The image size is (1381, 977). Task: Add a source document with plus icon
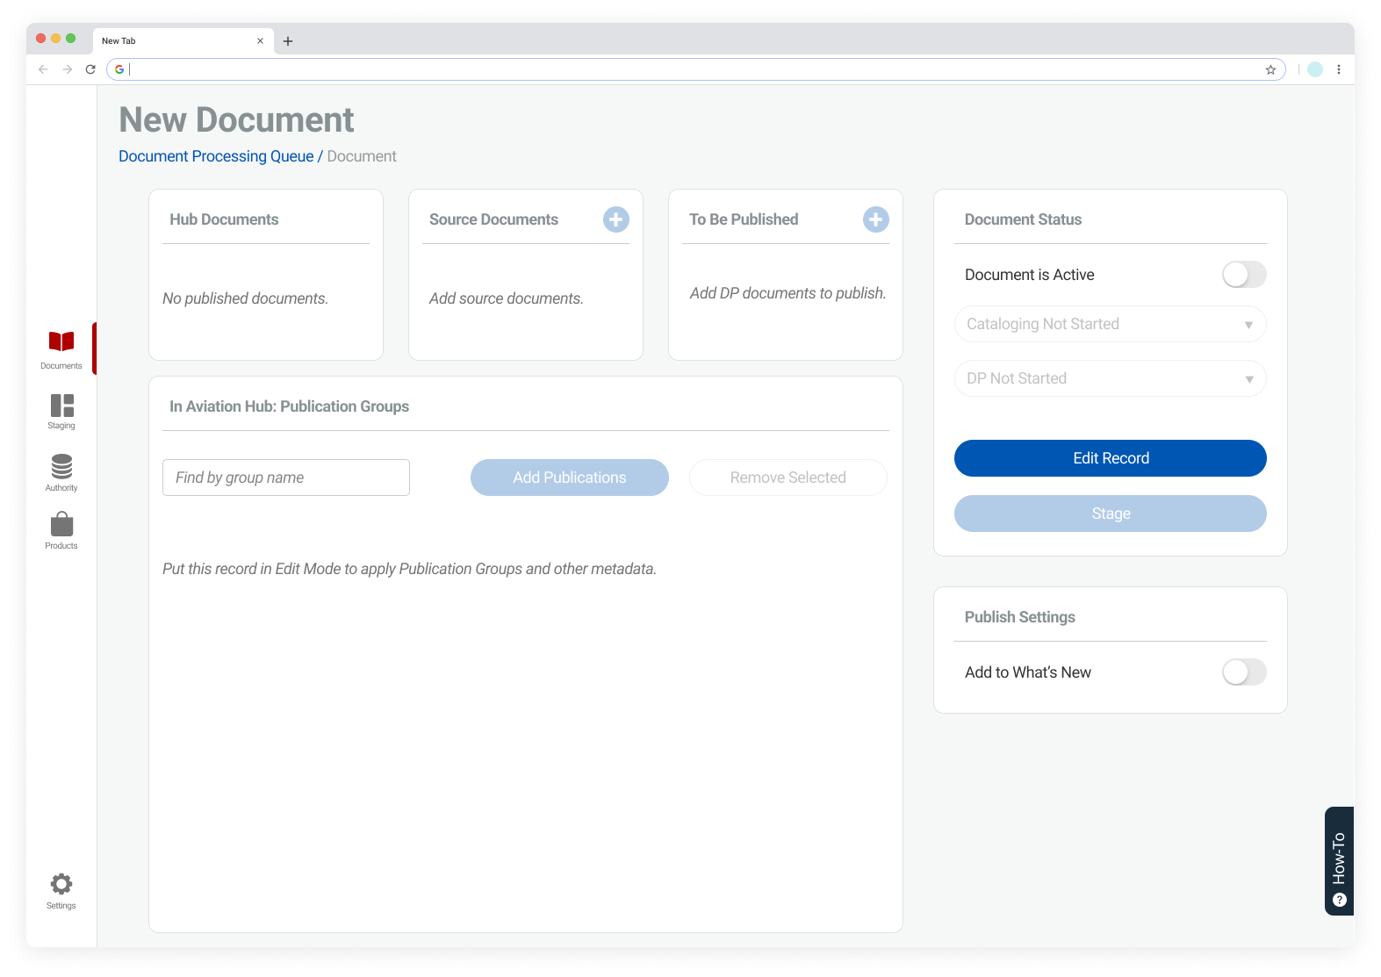tap(616, 219)
